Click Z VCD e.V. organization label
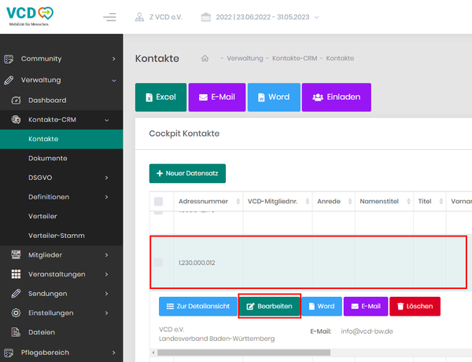The width and height of the screenshot is (472, 362). (166, 17)
